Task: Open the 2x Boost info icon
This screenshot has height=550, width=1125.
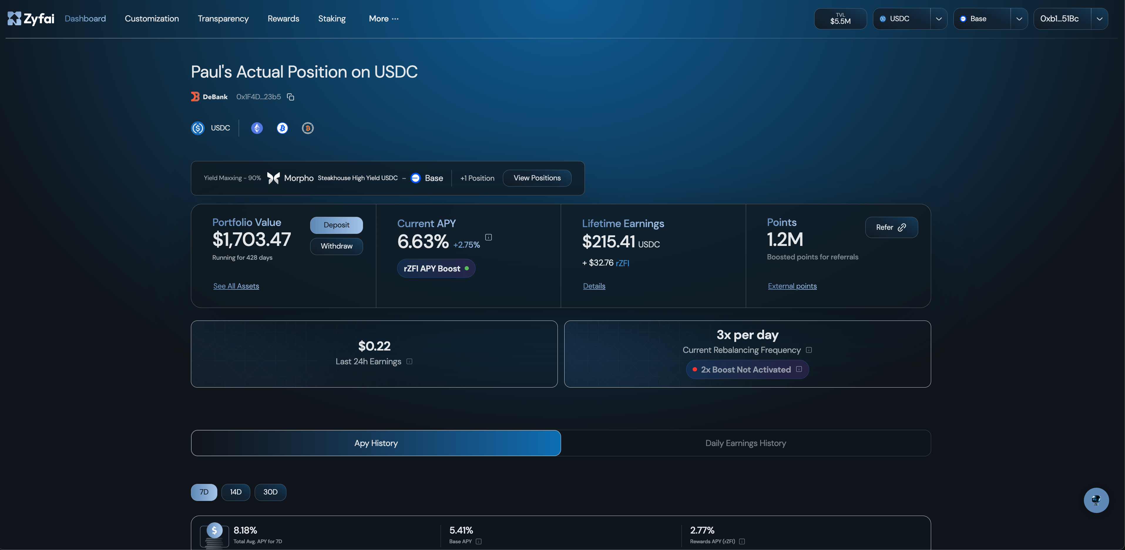Action: tap(799, 369)
